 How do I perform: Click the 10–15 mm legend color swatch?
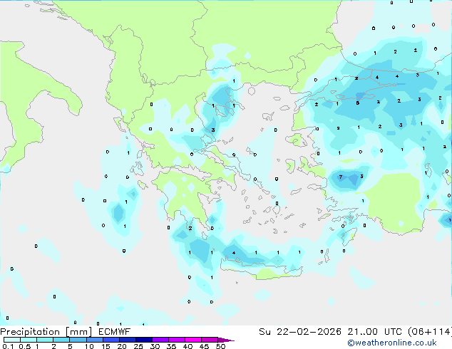coord(94,340)
